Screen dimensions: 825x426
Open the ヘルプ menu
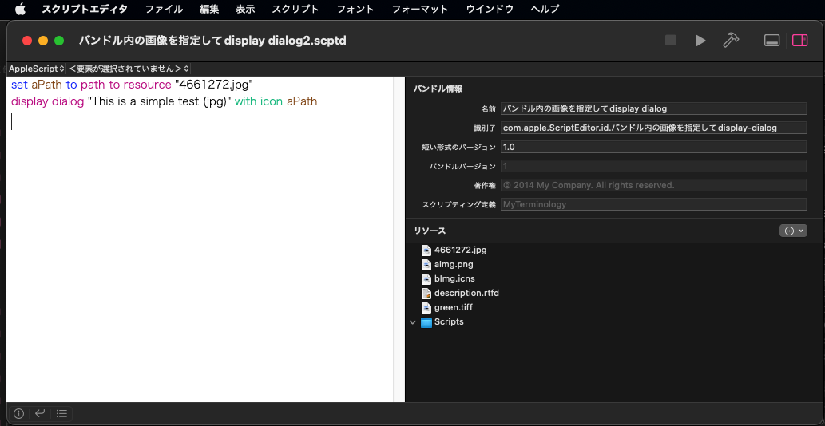545,9
